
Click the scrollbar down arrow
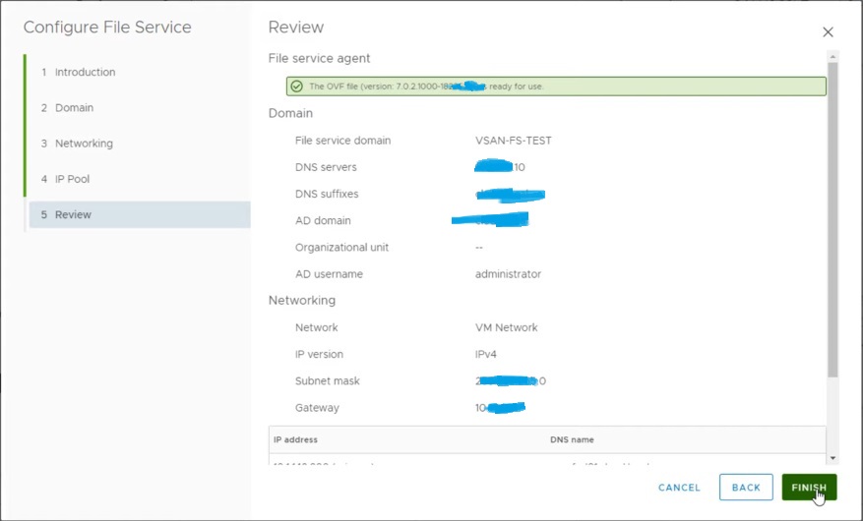click(832, 458)
